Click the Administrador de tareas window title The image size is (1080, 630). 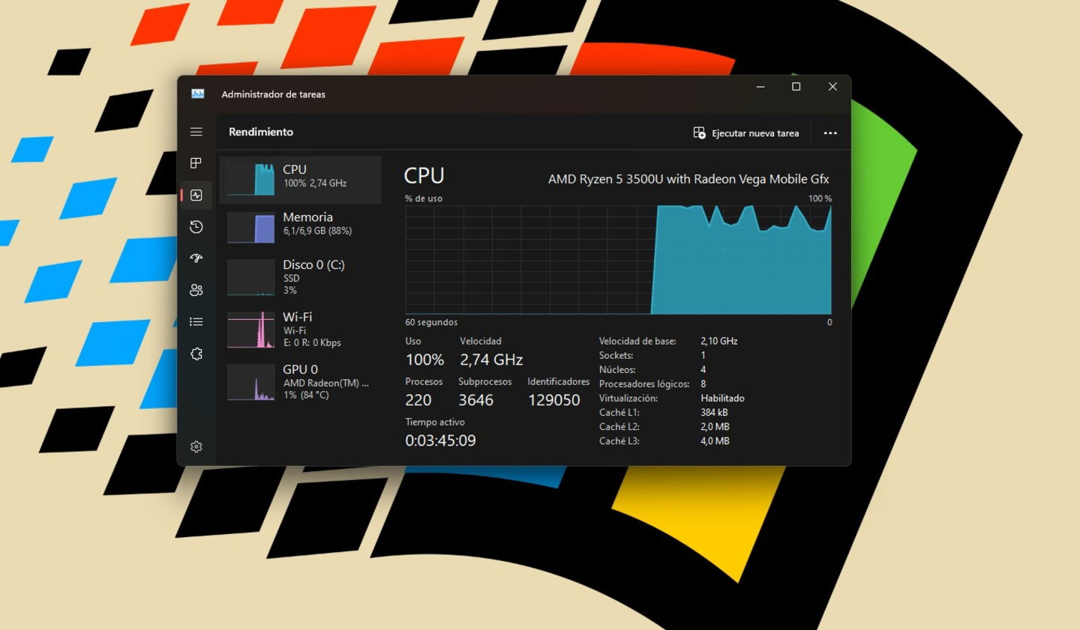274,94
